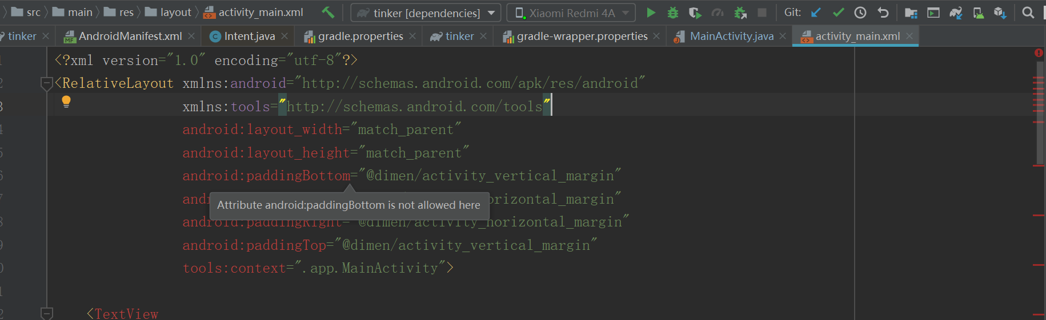This screenshot has width=1046, height=320.
Task: Click the src breadcrumb folder
Action: coord(26,12)
